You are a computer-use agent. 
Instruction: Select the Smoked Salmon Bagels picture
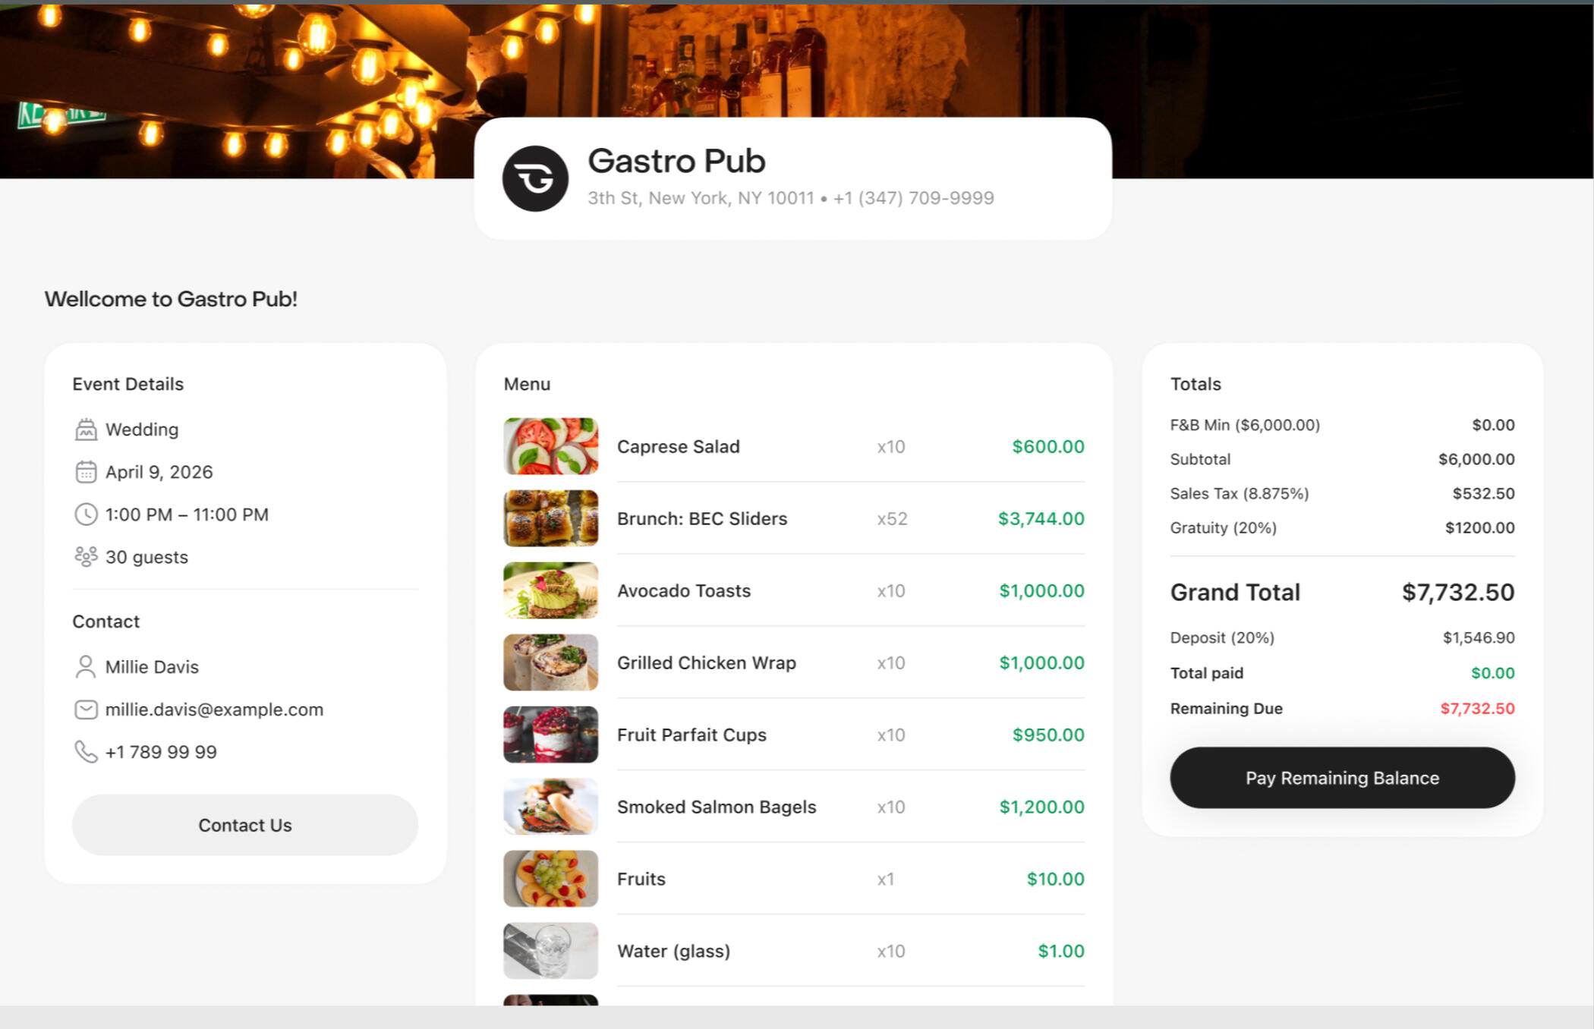[x=550, y=807]
